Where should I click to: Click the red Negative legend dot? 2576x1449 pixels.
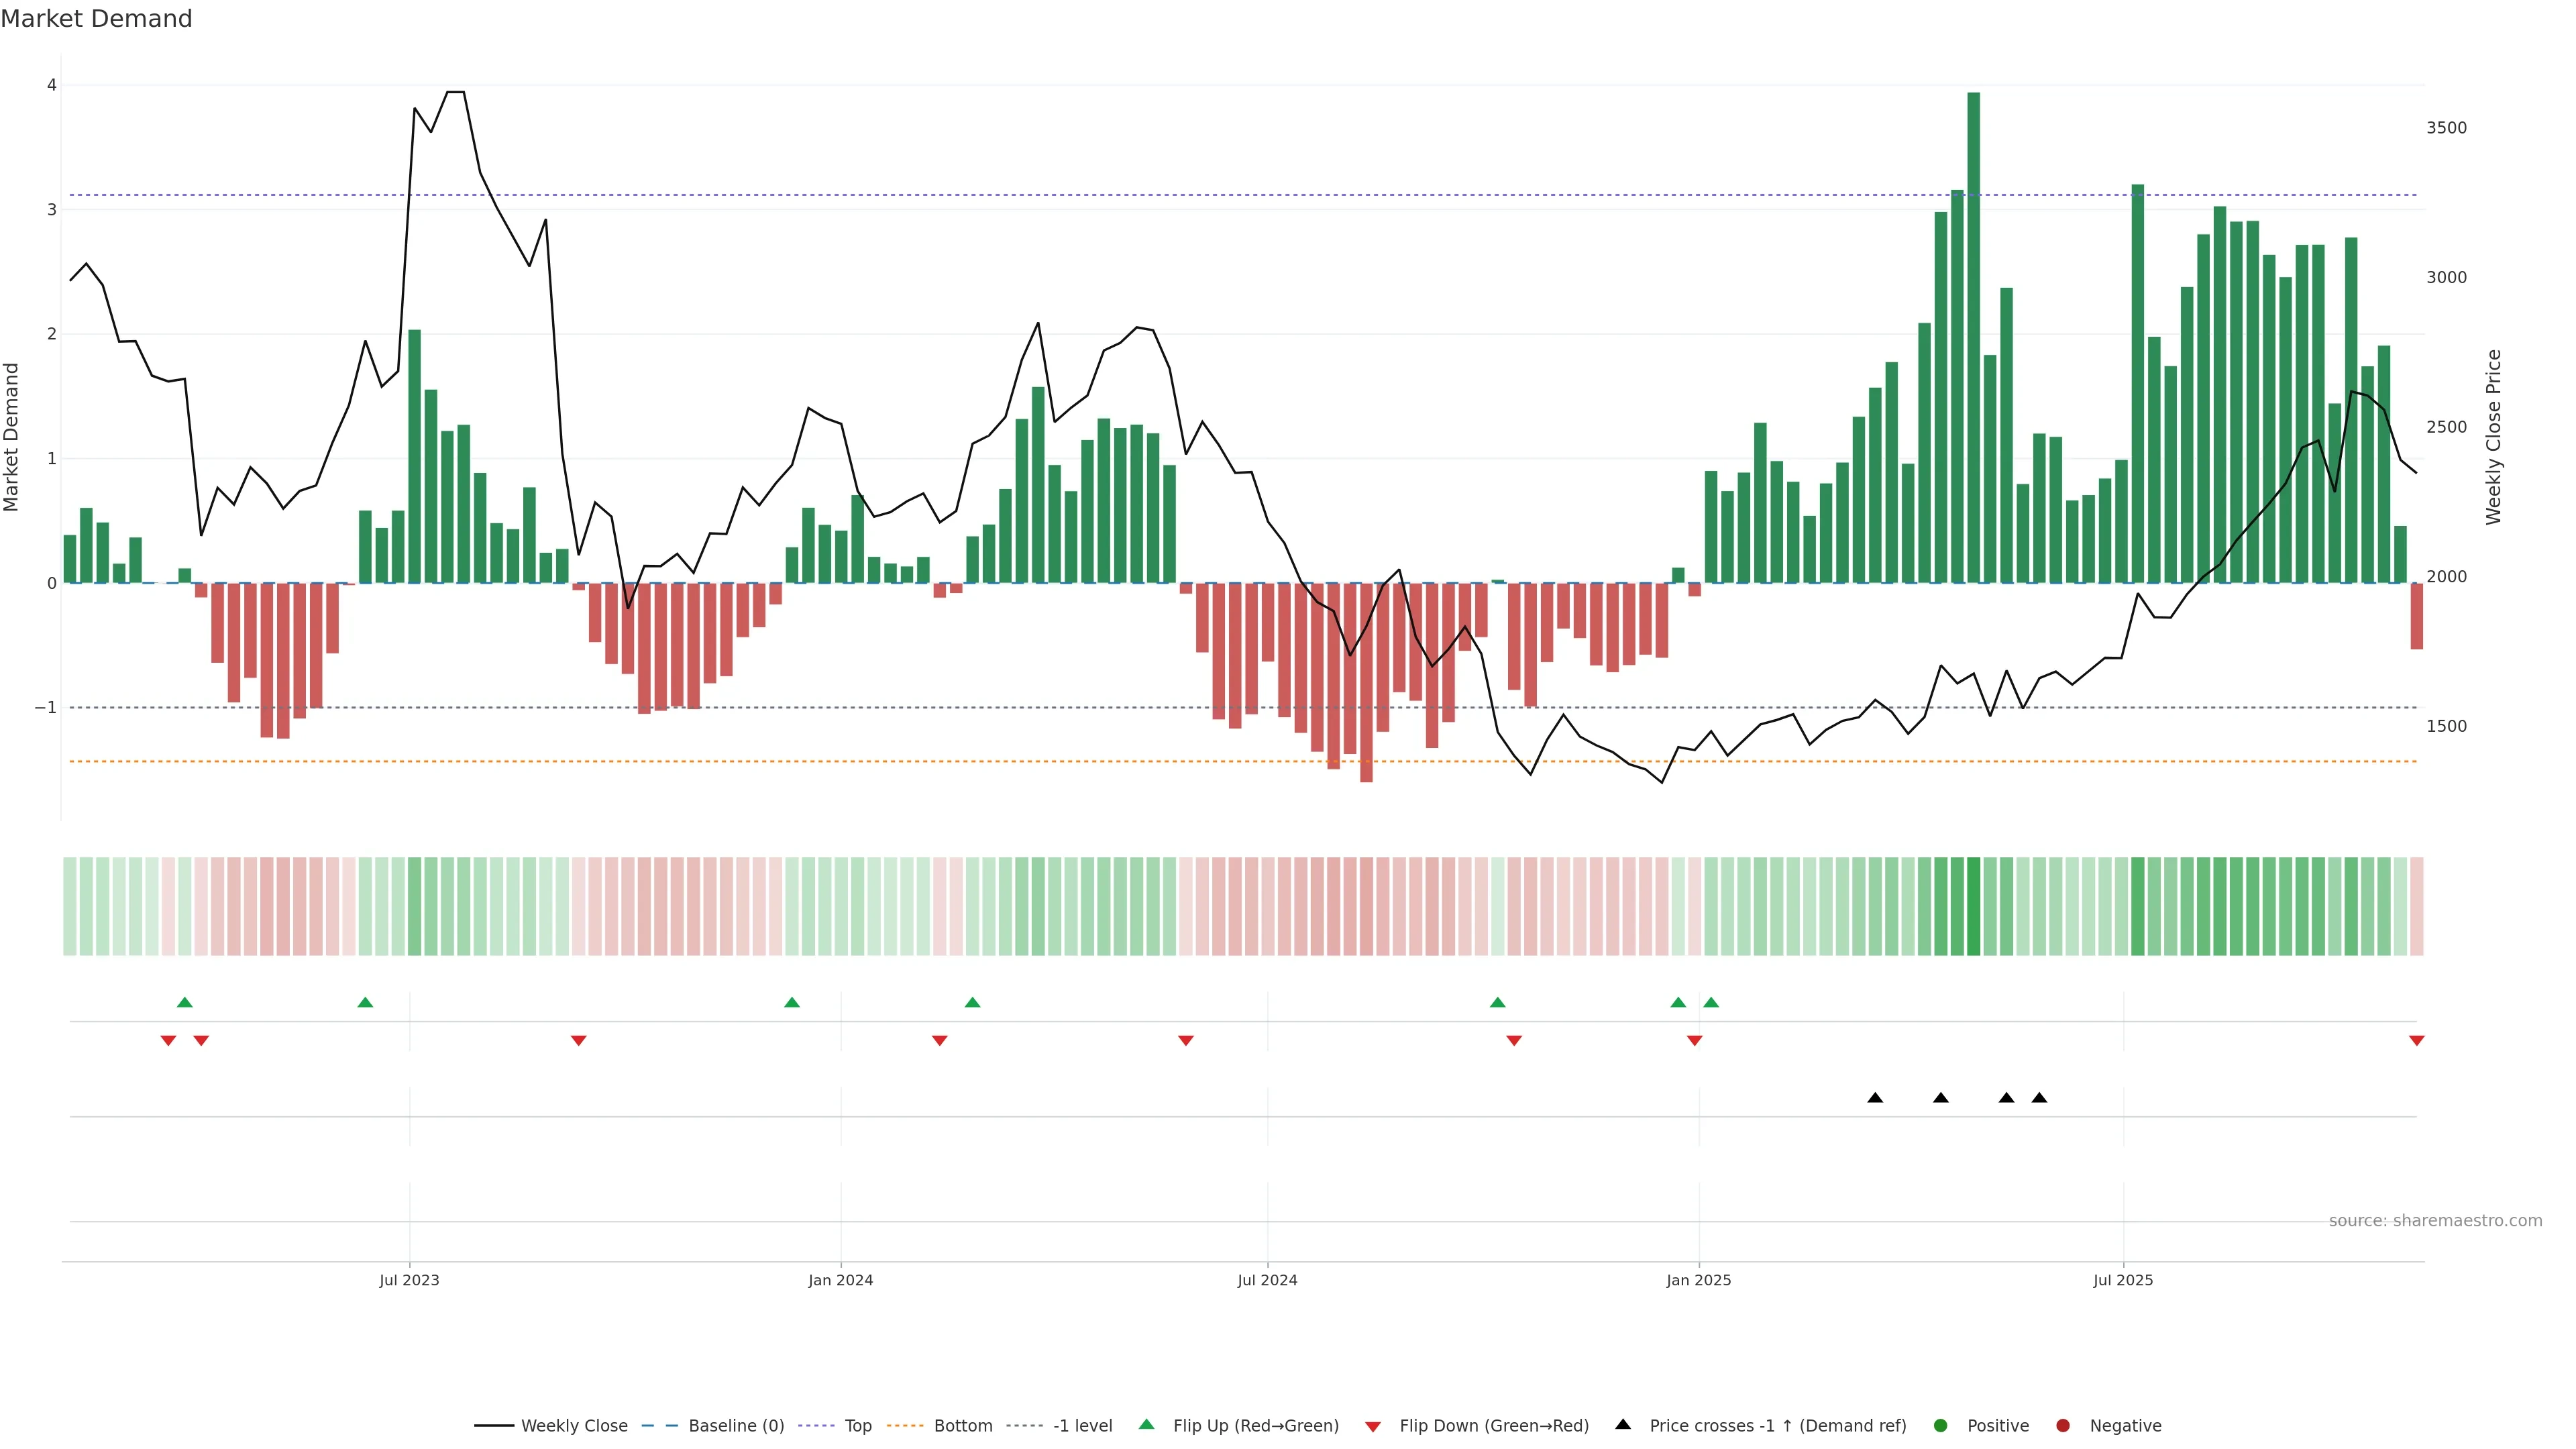coord(2063,1425)
